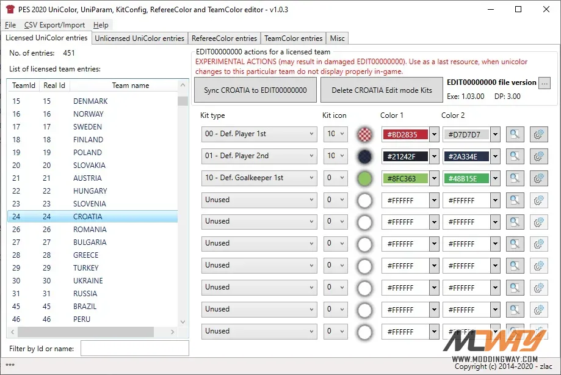561x375 pixels.
Task: Expand the first Unused kit type dropdown
Action: click(x=259, y=200)
